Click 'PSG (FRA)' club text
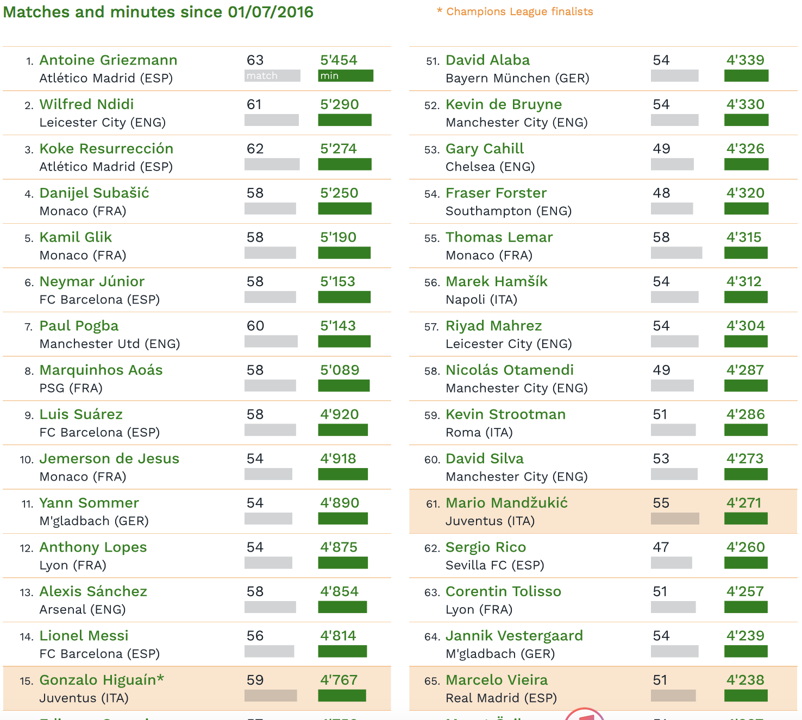 click(x=71, y=388)
